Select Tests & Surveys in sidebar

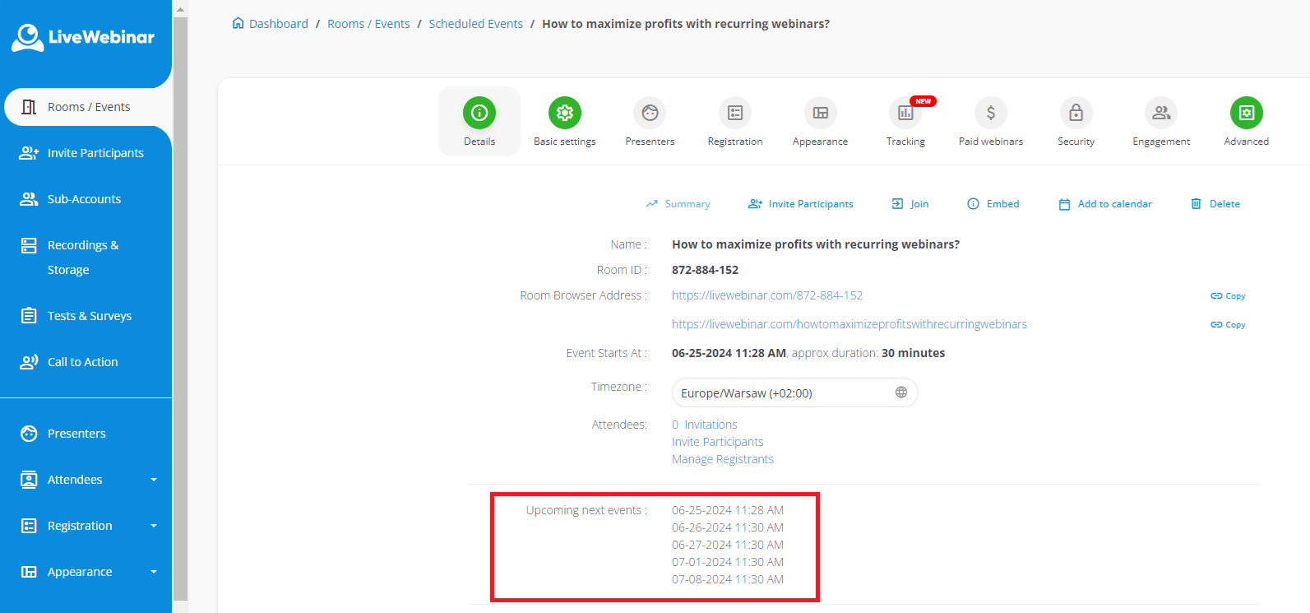(x=89, y=316)
